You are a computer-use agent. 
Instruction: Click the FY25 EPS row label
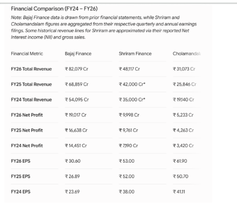click(20, 176)
